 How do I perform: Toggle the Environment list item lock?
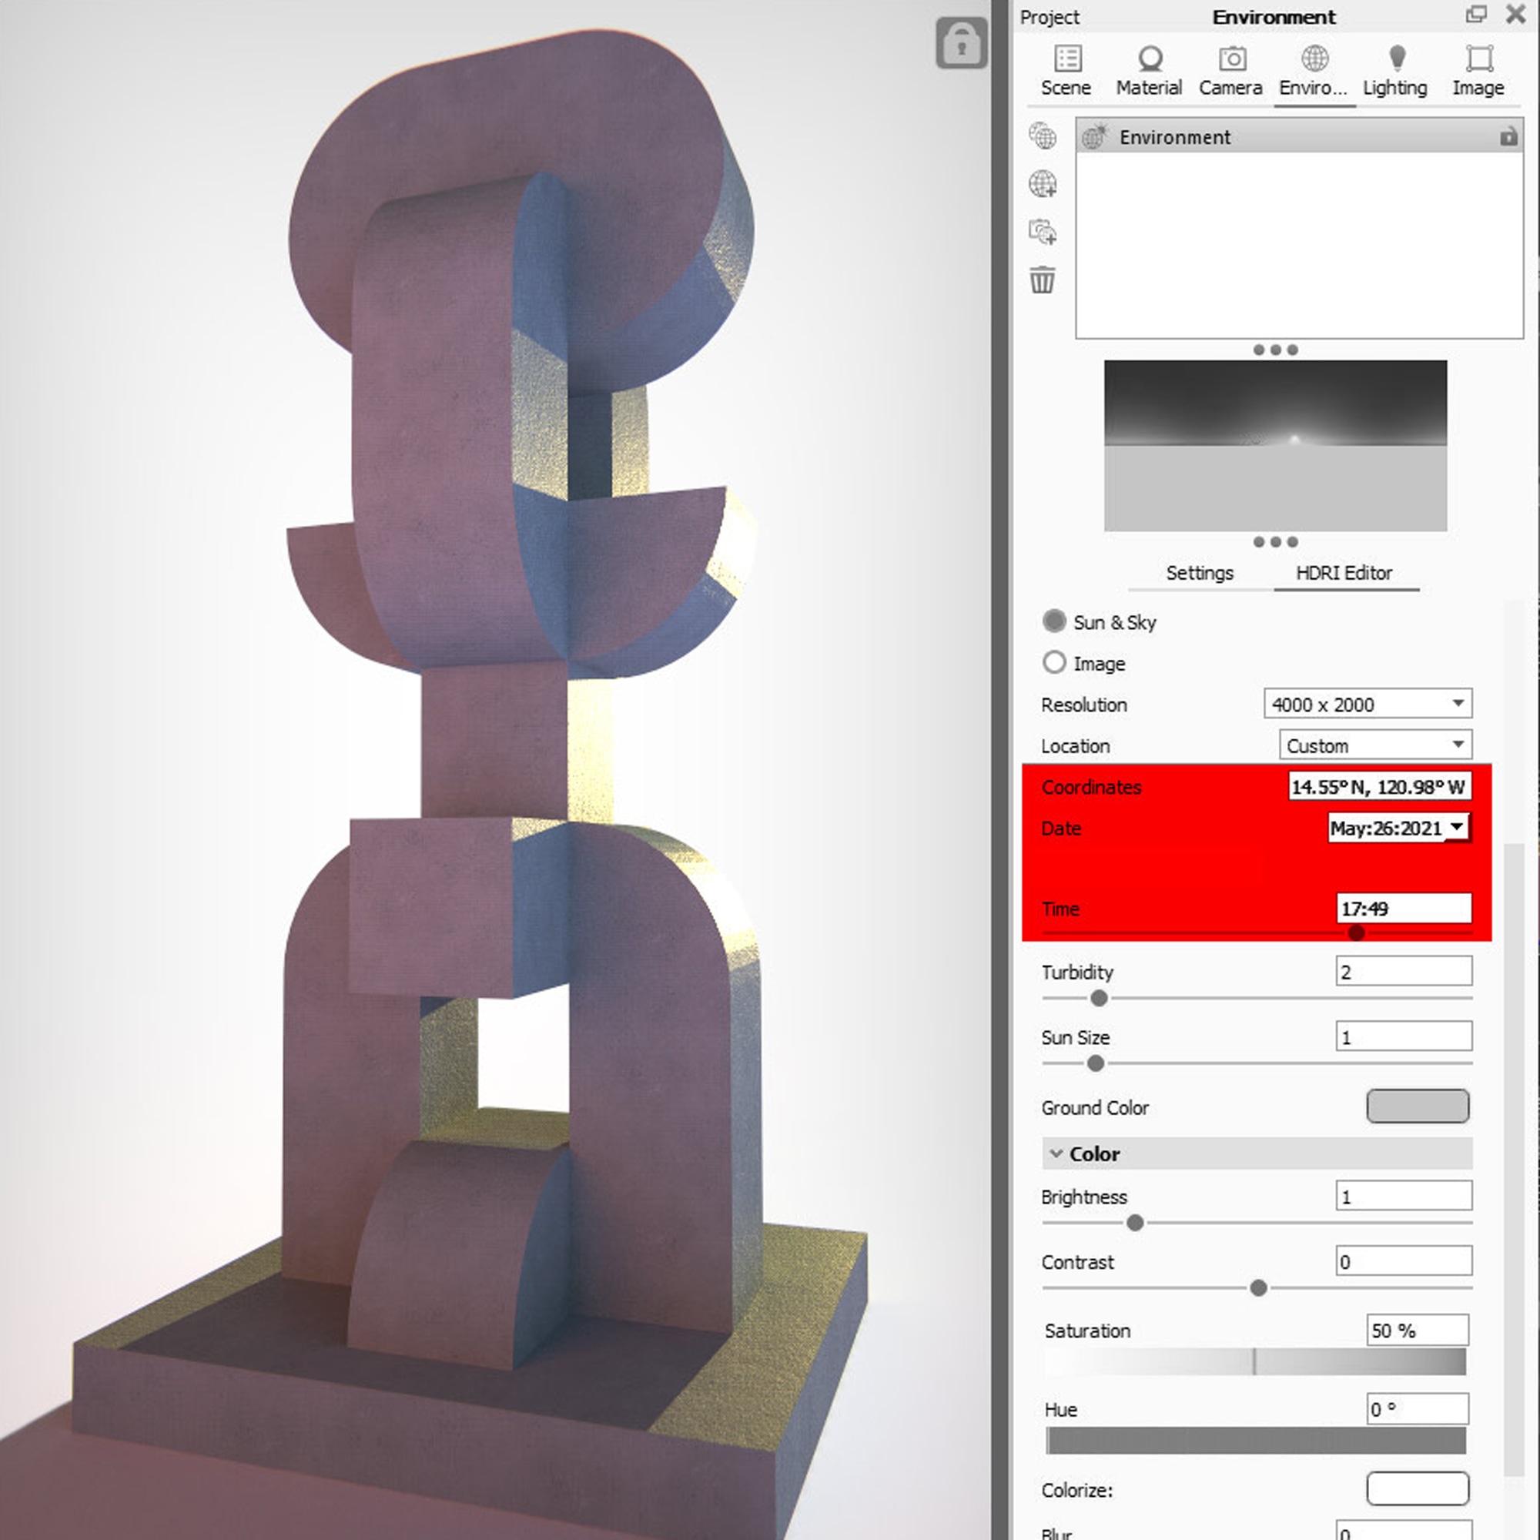1508,137
